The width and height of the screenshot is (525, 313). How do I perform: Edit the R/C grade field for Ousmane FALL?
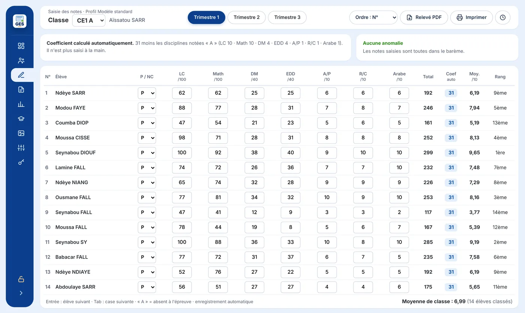click(363, 198)
